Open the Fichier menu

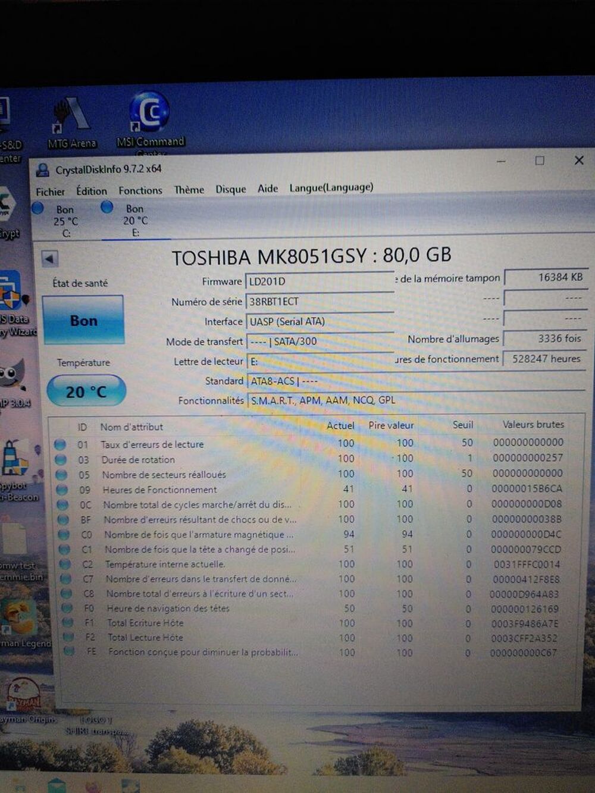click(x=50, y=192)
